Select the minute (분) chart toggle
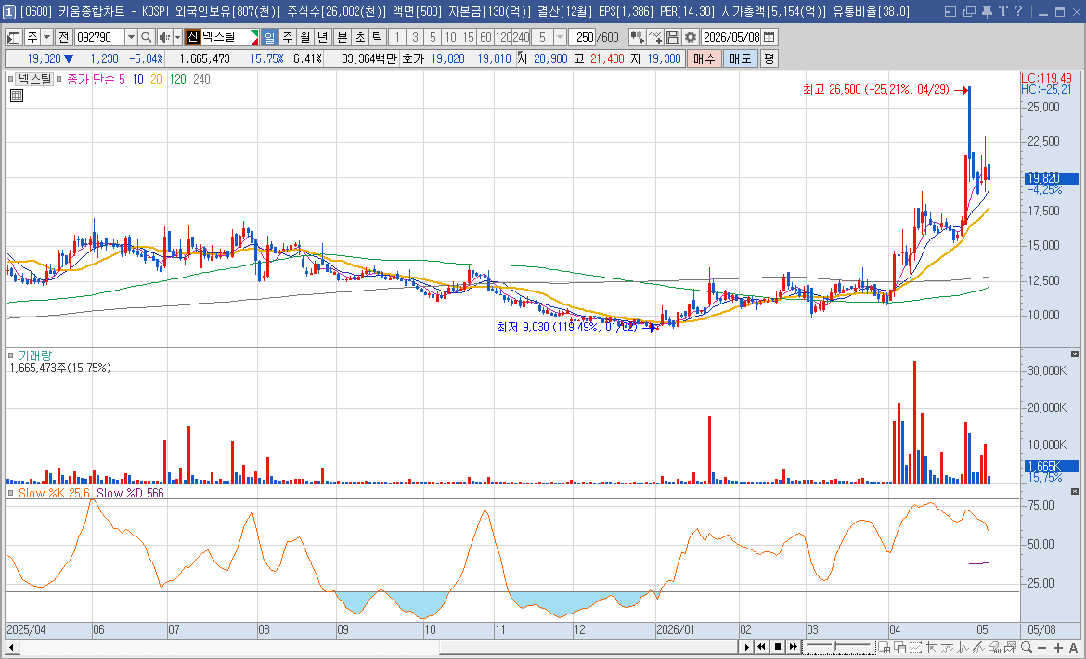The width and height of the screenshot is (1086, 659). [x=343, y=37]
